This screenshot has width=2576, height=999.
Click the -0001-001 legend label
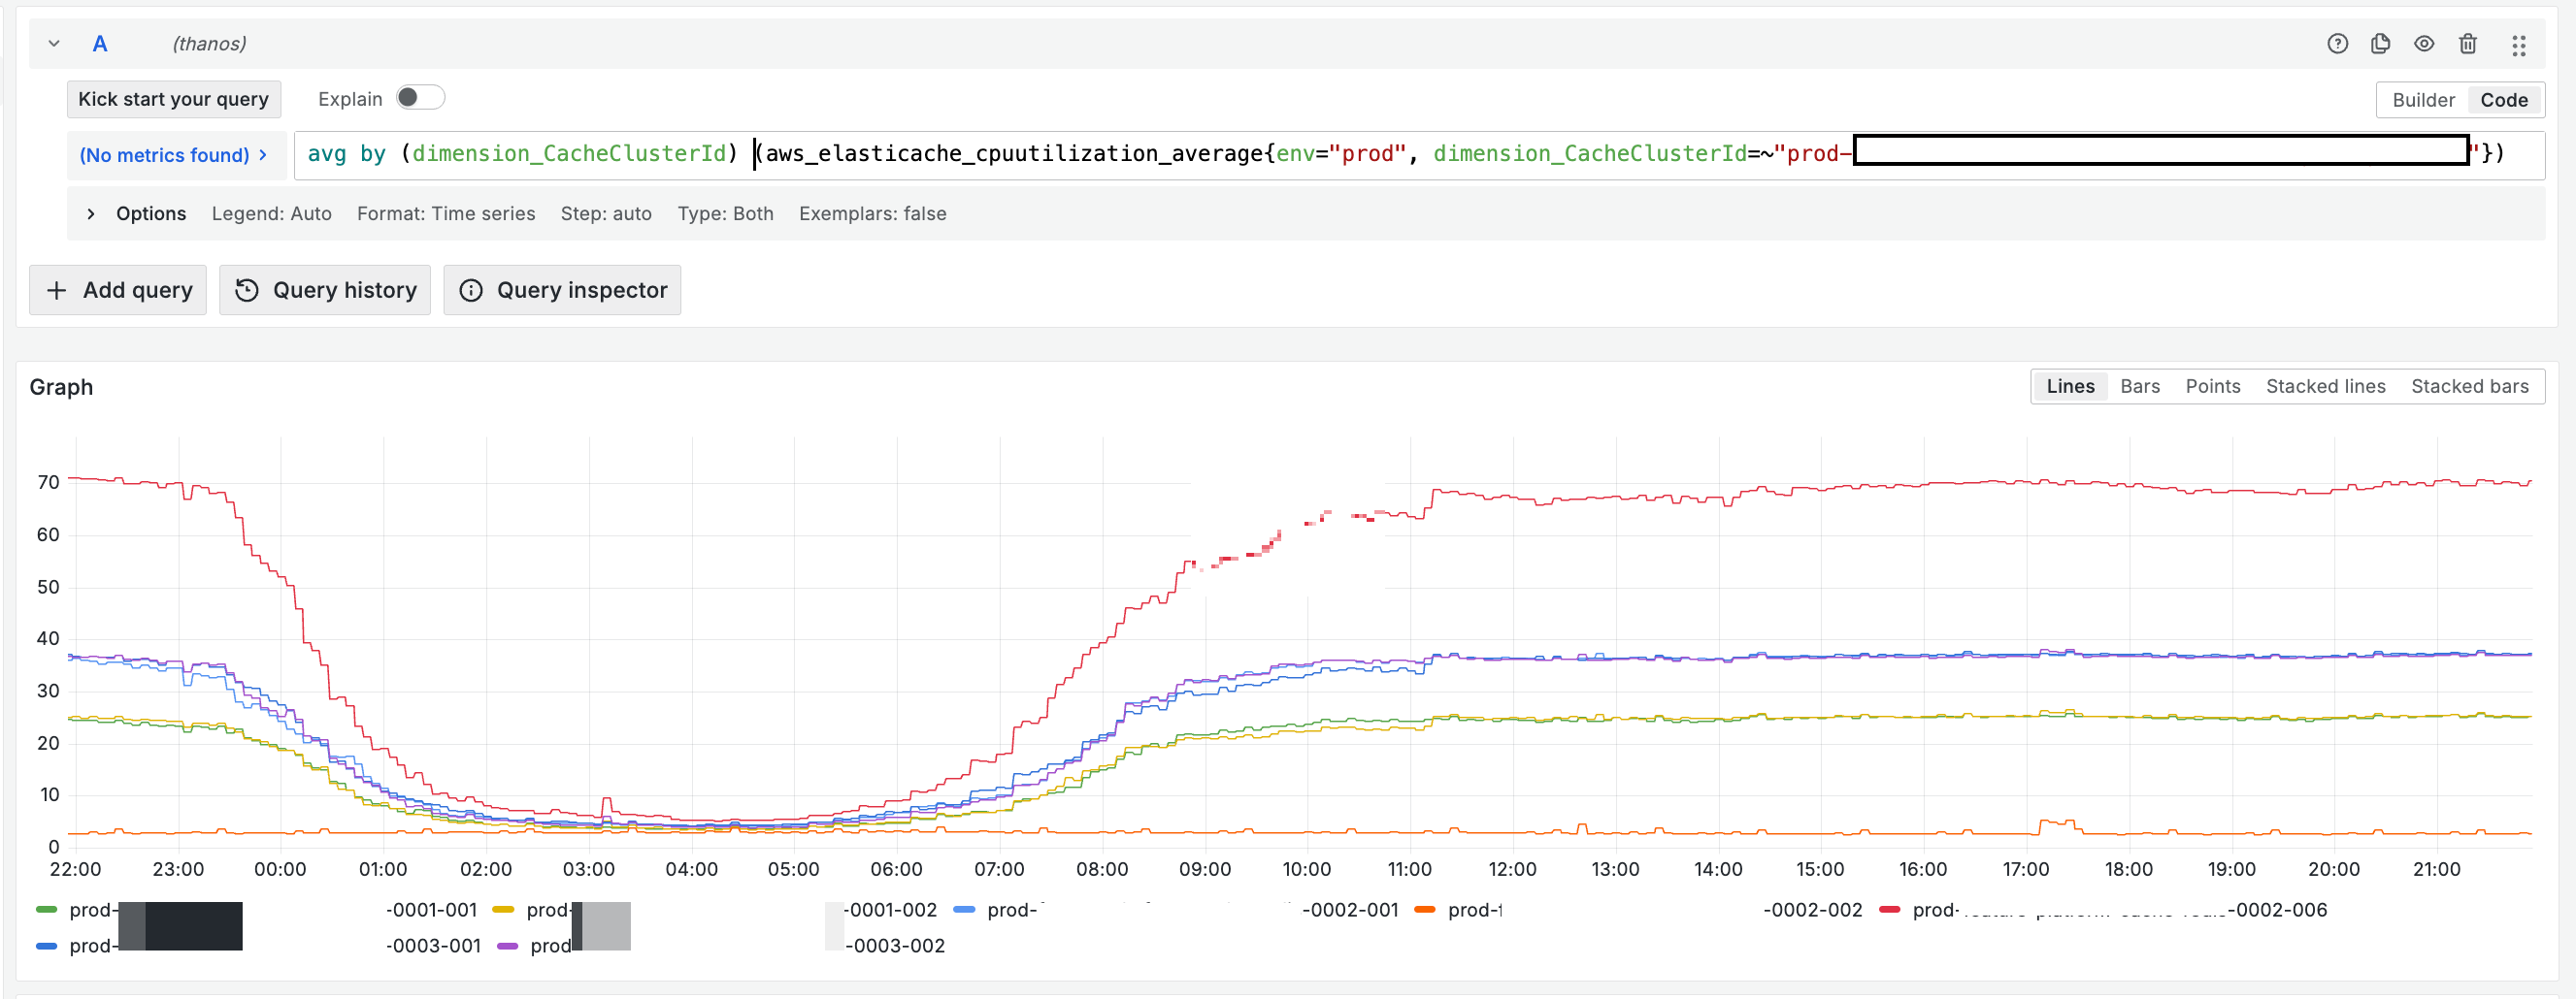273,910
